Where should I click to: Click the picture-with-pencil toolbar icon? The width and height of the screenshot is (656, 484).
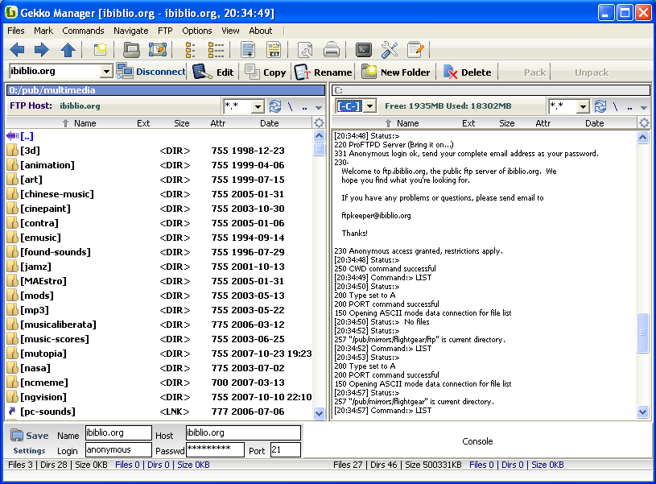[158, 50]
